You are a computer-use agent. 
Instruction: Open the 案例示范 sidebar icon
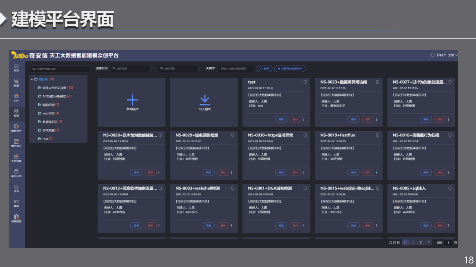click(x=16, y=171)
